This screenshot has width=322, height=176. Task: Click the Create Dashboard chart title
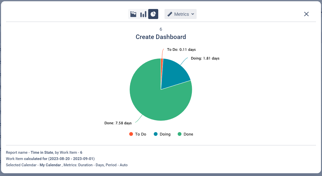[x=161, y=37]
